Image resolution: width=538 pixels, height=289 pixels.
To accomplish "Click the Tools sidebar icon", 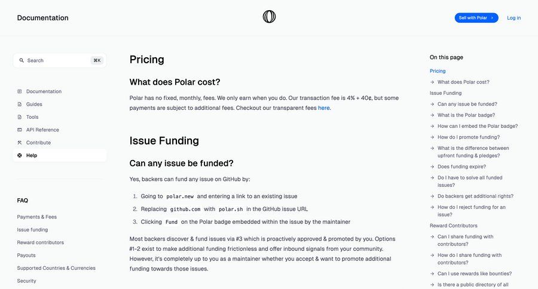I will [20, 117].
